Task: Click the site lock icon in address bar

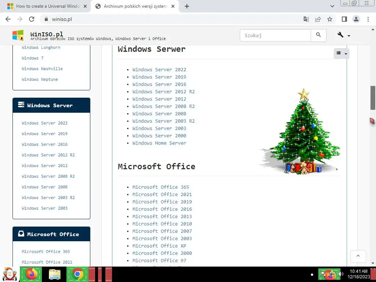Action: [46, 19]
